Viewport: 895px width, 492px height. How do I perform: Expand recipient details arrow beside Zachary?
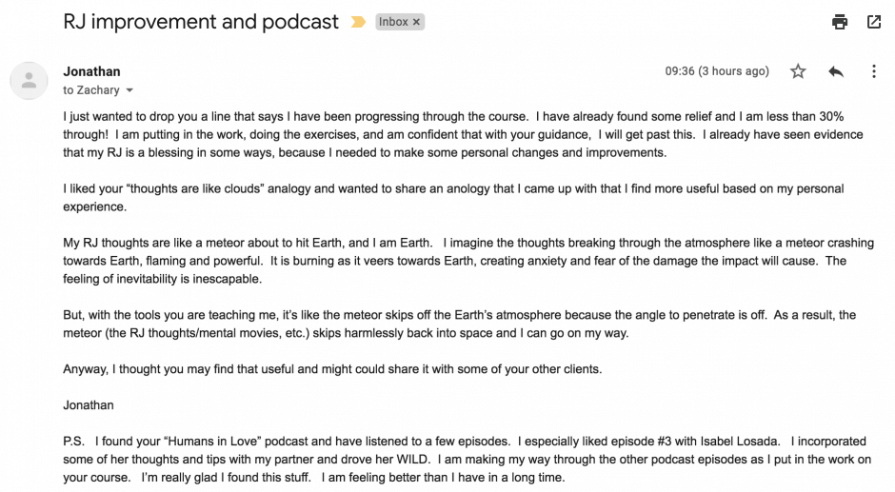129,90
